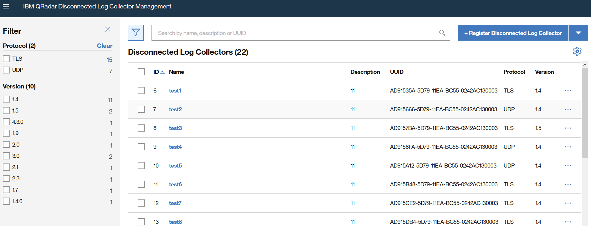Focus the name, description or UUID search field
The width and height of the screenshot is (591, 226).
tap(294, 33)
